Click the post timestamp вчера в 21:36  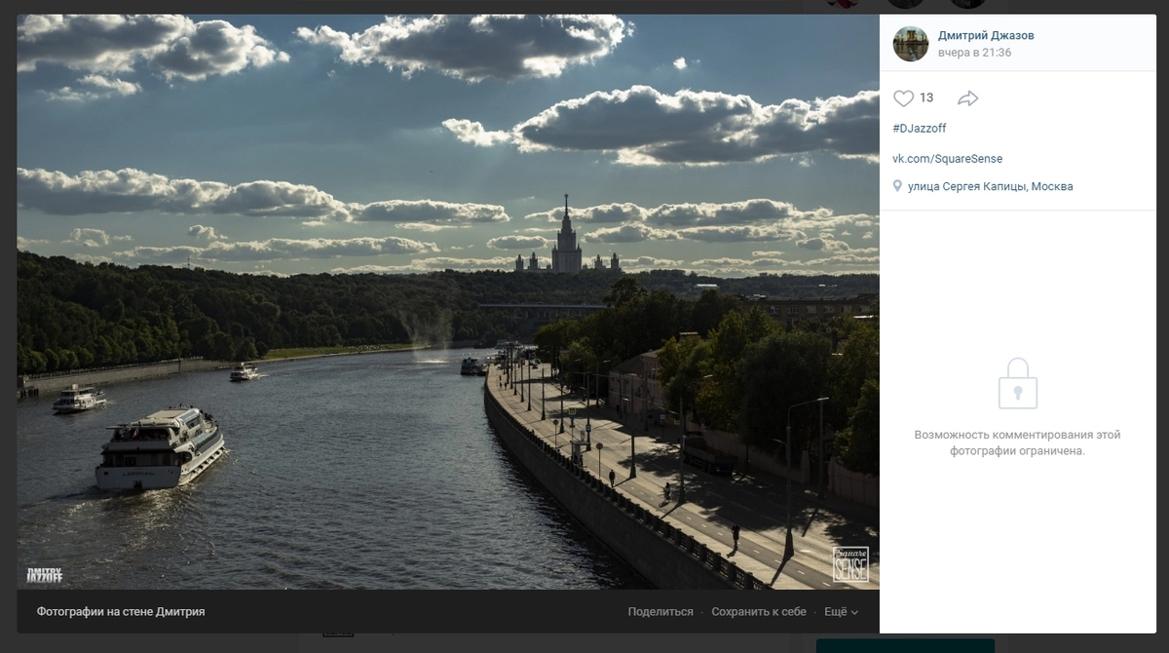974,53
